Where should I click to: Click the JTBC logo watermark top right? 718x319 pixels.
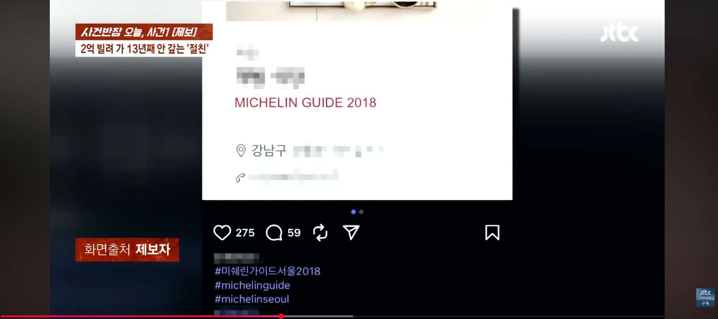click(619, 32)
